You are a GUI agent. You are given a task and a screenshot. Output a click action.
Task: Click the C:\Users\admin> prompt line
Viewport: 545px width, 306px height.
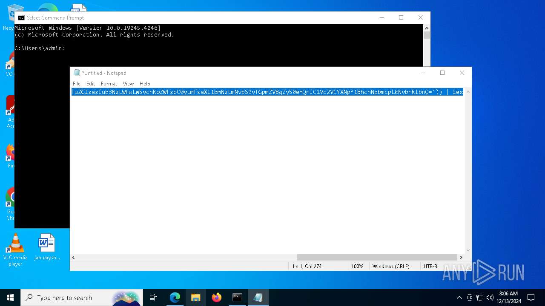(40, 48)
